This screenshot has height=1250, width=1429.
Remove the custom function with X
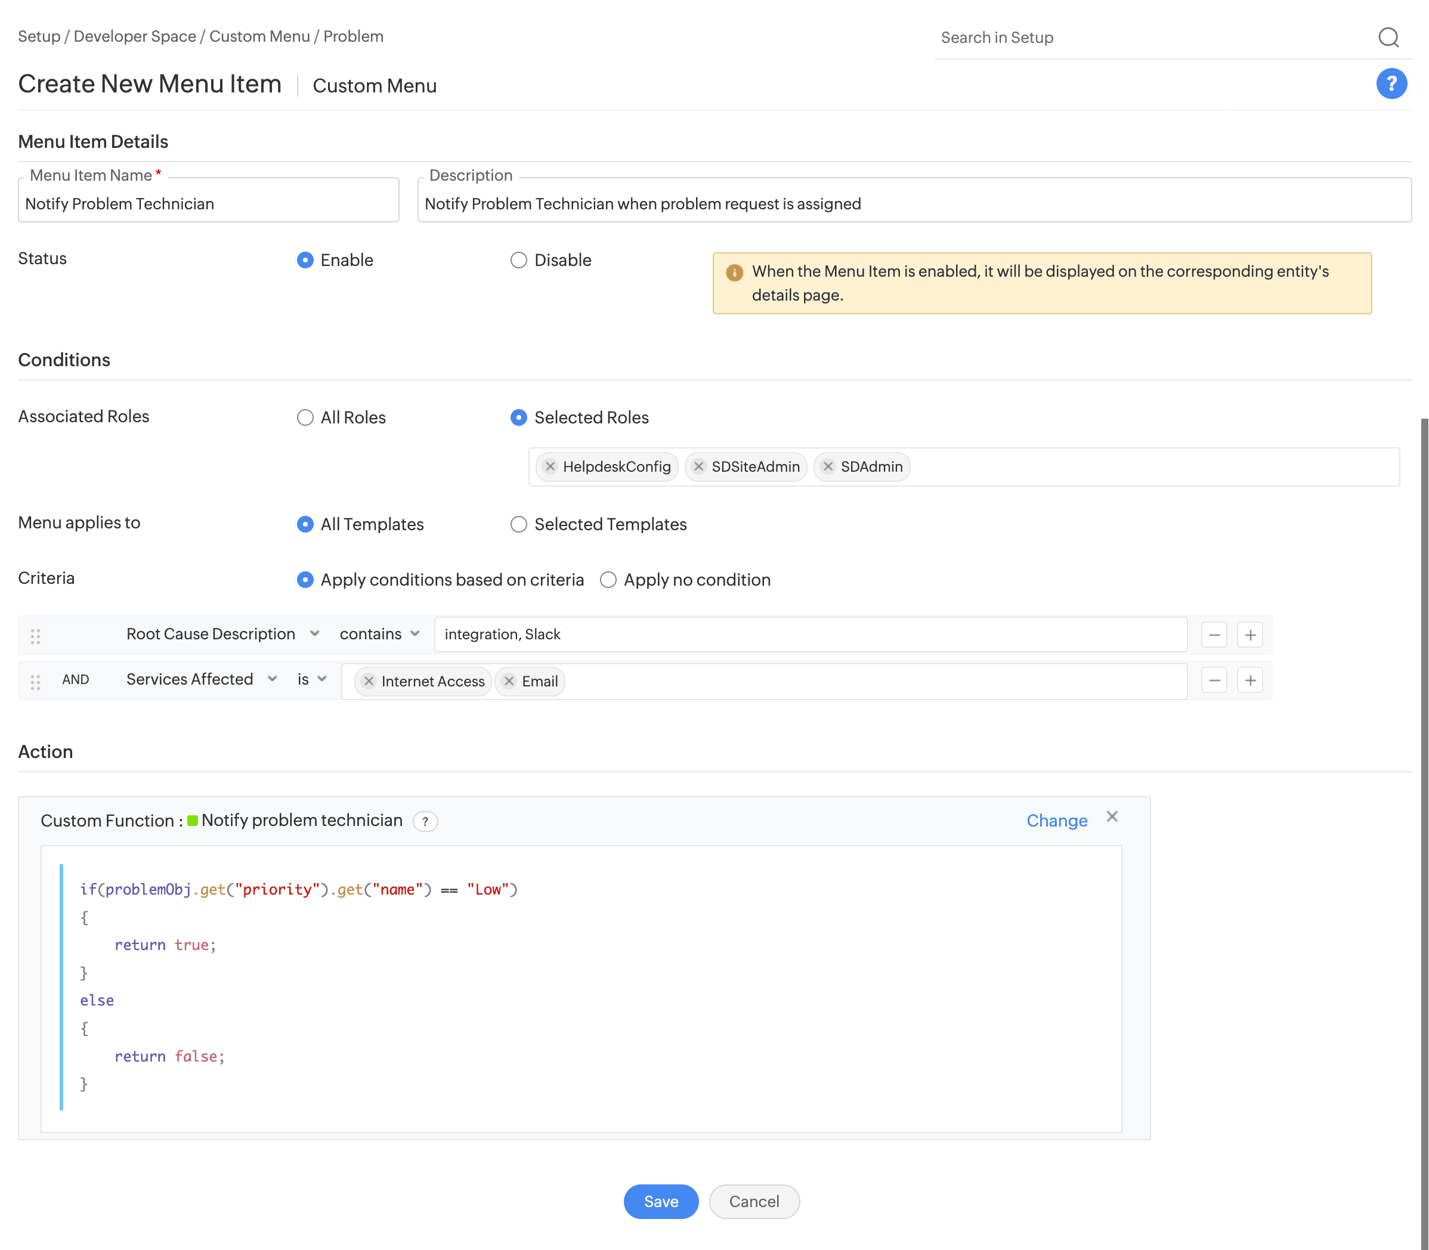(x=1112, y=817)
